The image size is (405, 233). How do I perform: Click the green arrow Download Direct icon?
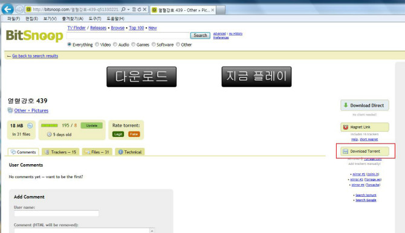coord(346,105)
